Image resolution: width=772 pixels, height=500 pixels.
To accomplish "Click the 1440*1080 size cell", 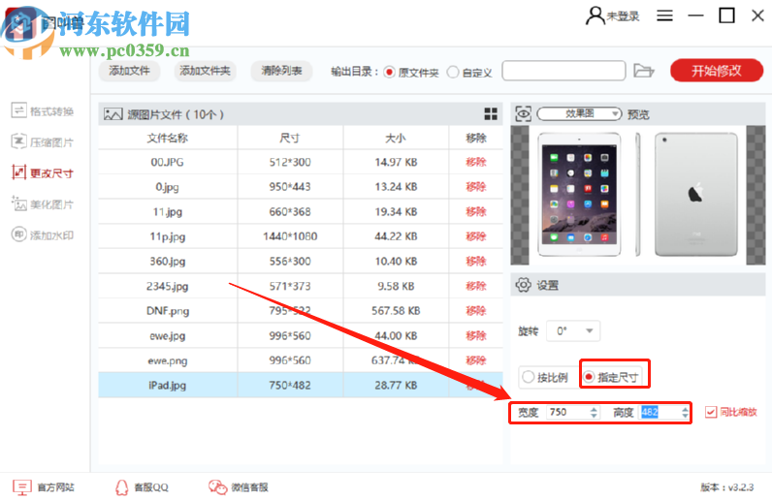I will coord(290,236).
